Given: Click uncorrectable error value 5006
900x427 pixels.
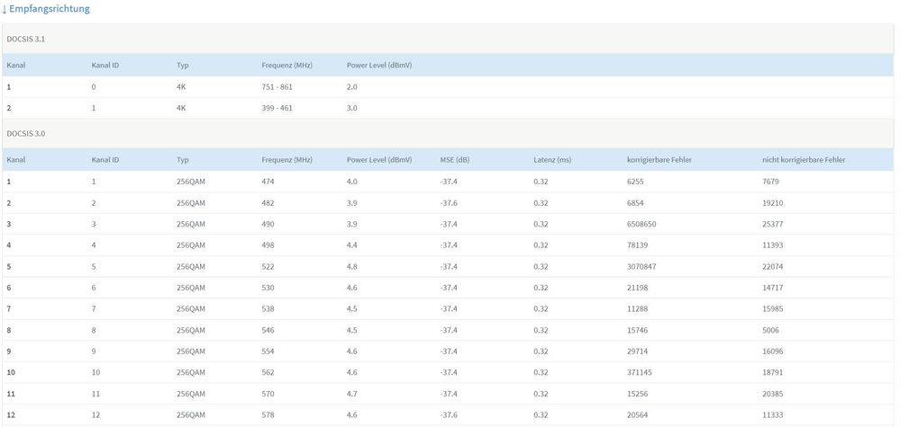Looking at the screenshot, I should point(772,330).
